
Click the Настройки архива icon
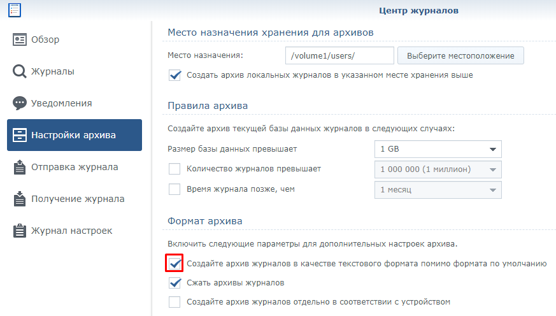coord(20,135)
